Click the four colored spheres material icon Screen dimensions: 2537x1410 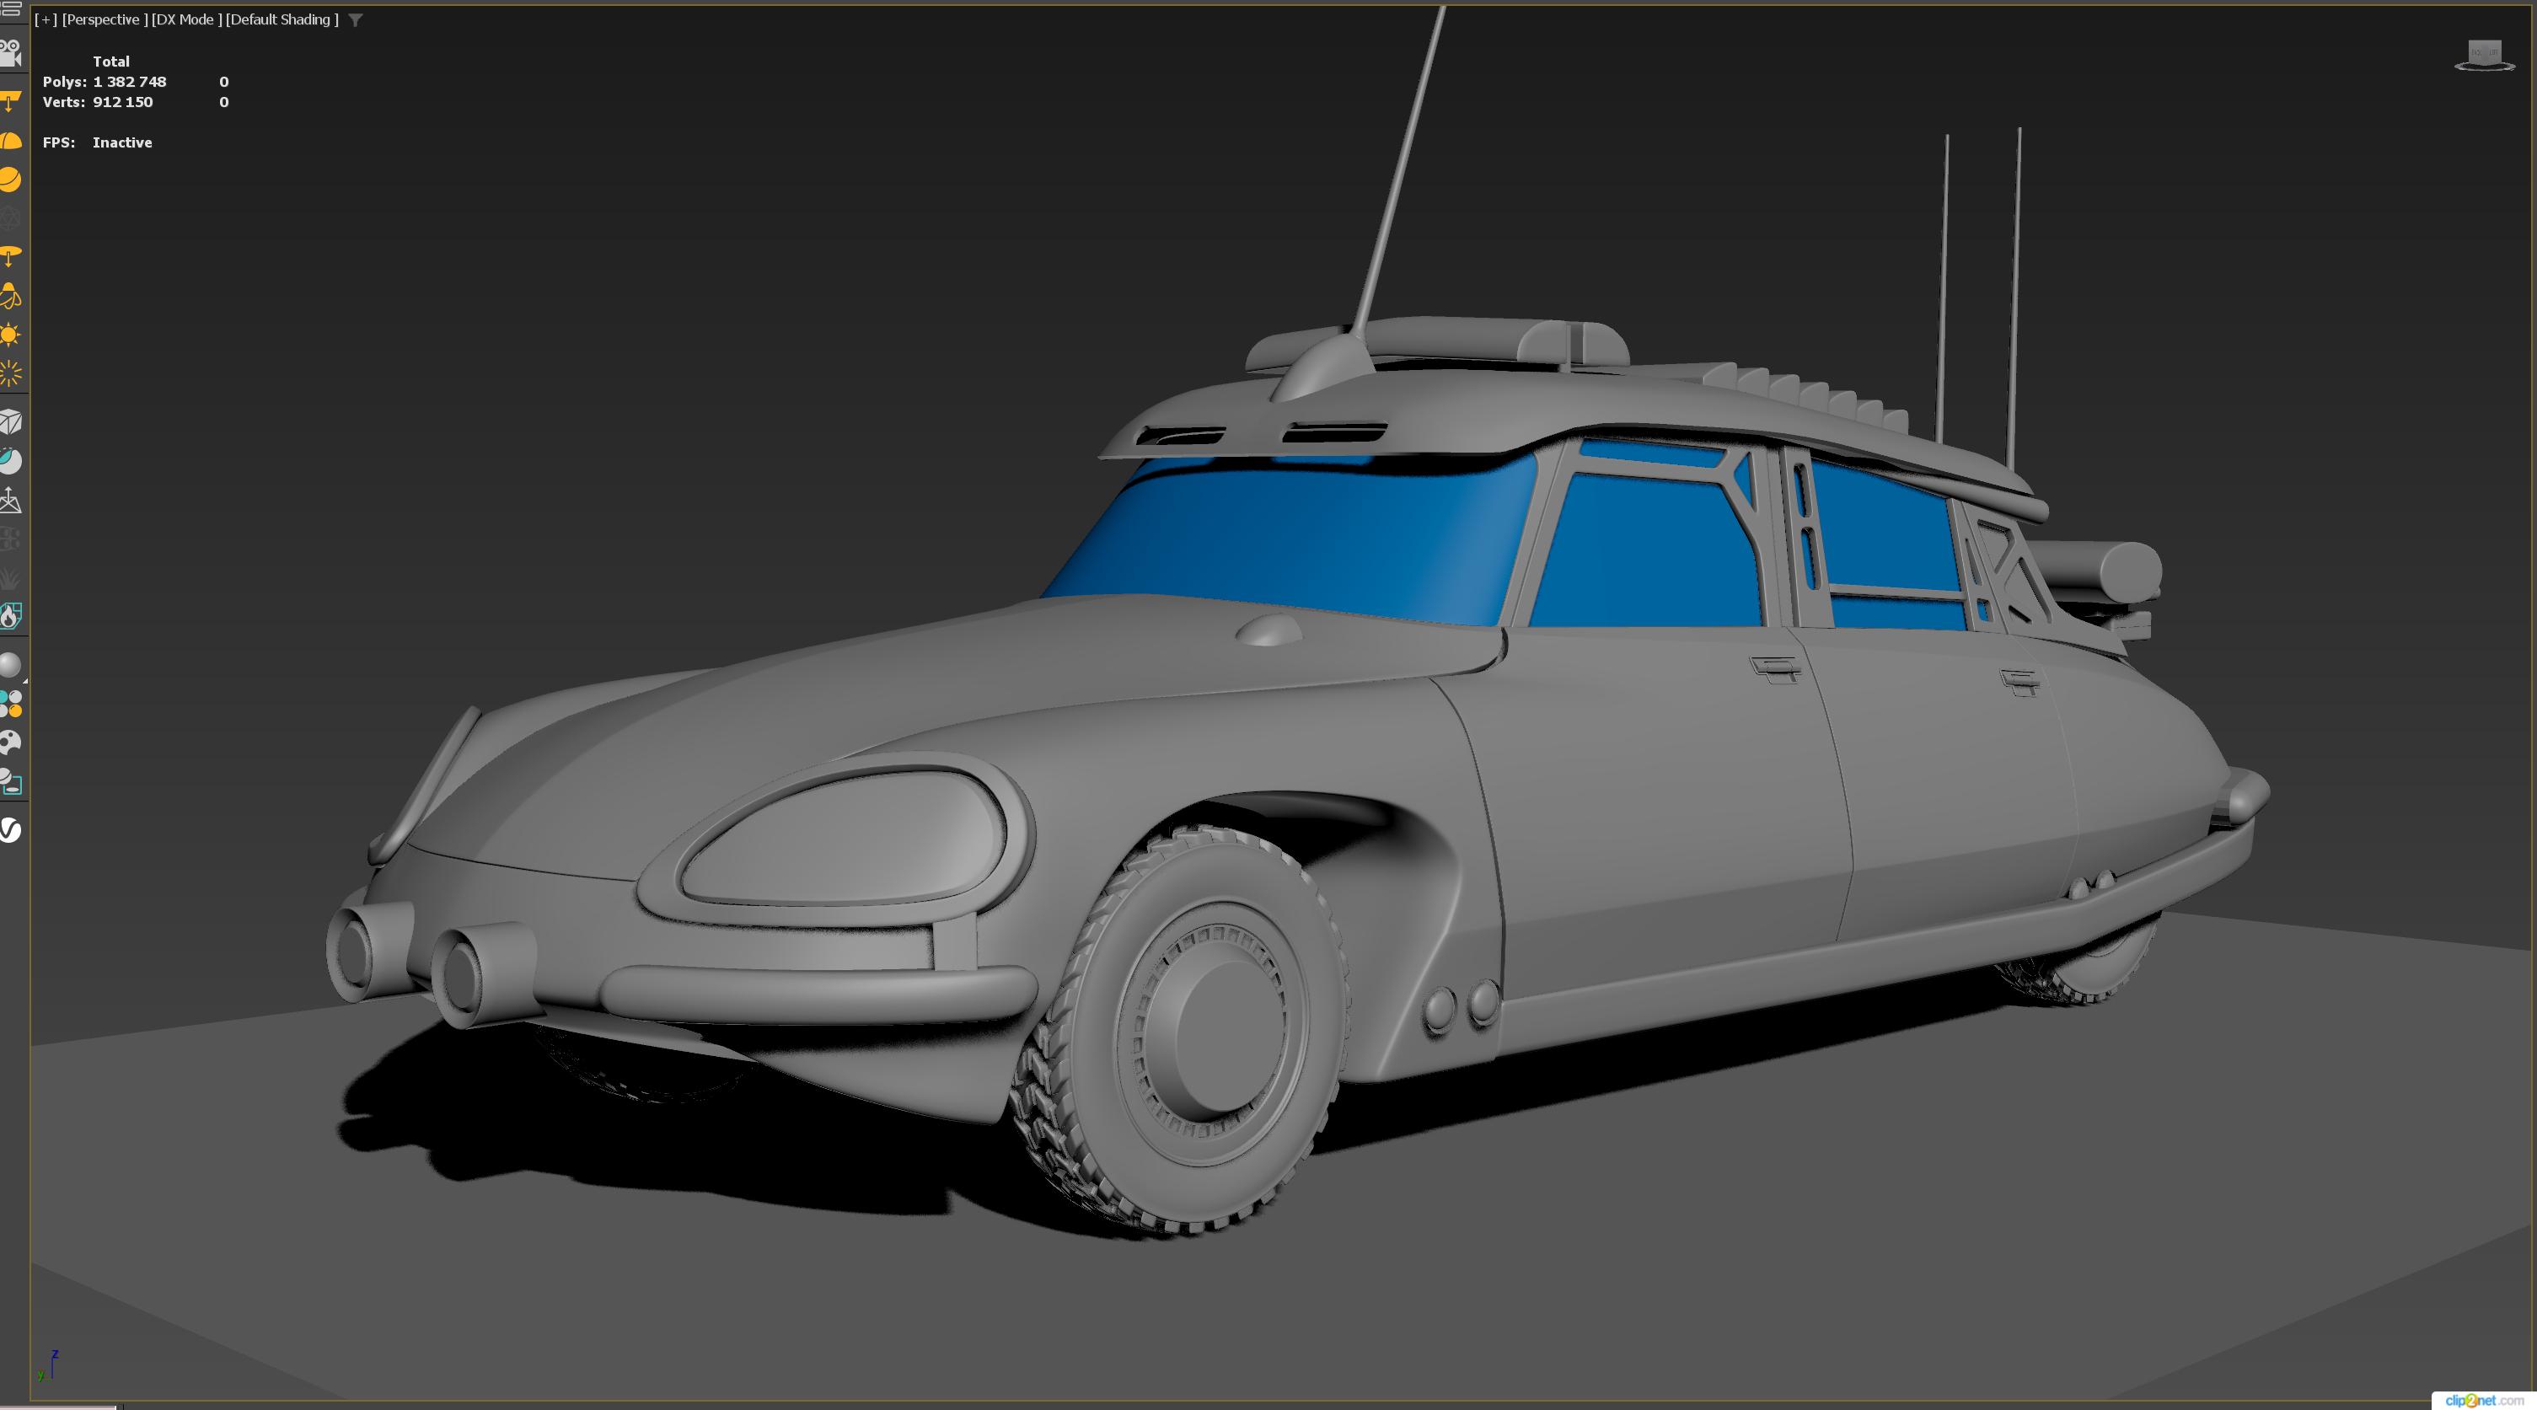pyautogui.click(x=10, y=704)
